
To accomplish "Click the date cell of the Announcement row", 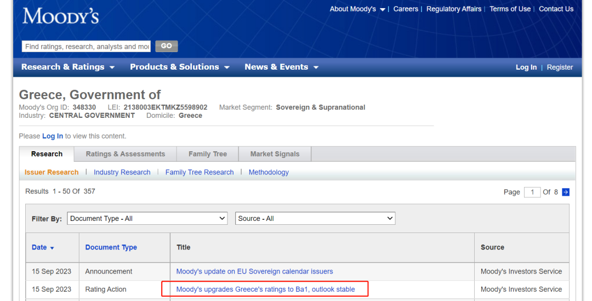I will coord(52,271).
